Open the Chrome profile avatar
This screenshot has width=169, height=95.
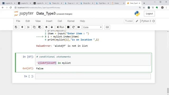(x=162, y=8)
